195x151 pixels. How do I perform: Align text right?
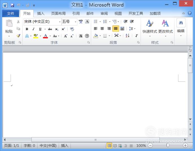pos(109,29)
